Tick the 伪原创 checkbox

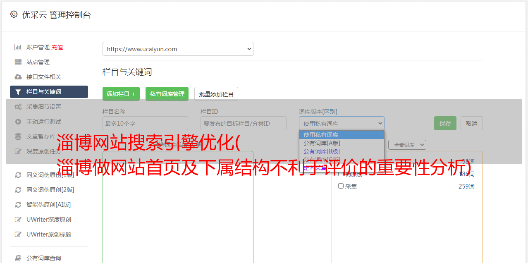[341, 174]
